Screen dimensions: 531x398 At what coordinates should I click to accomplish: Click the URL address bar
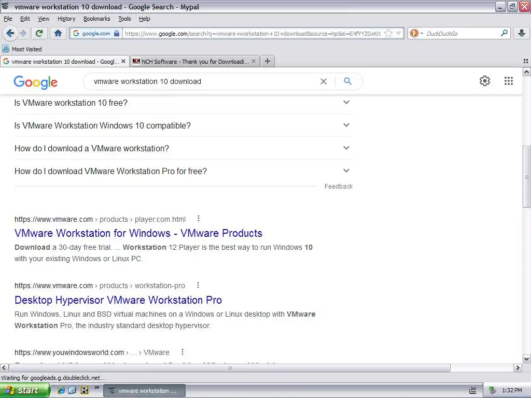253,33
